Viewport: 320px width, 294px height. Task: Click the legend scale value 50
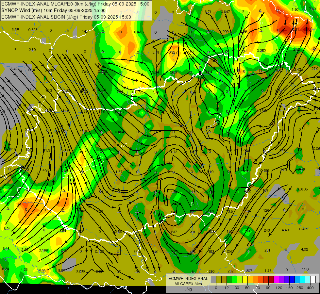(x=247, y=288)
